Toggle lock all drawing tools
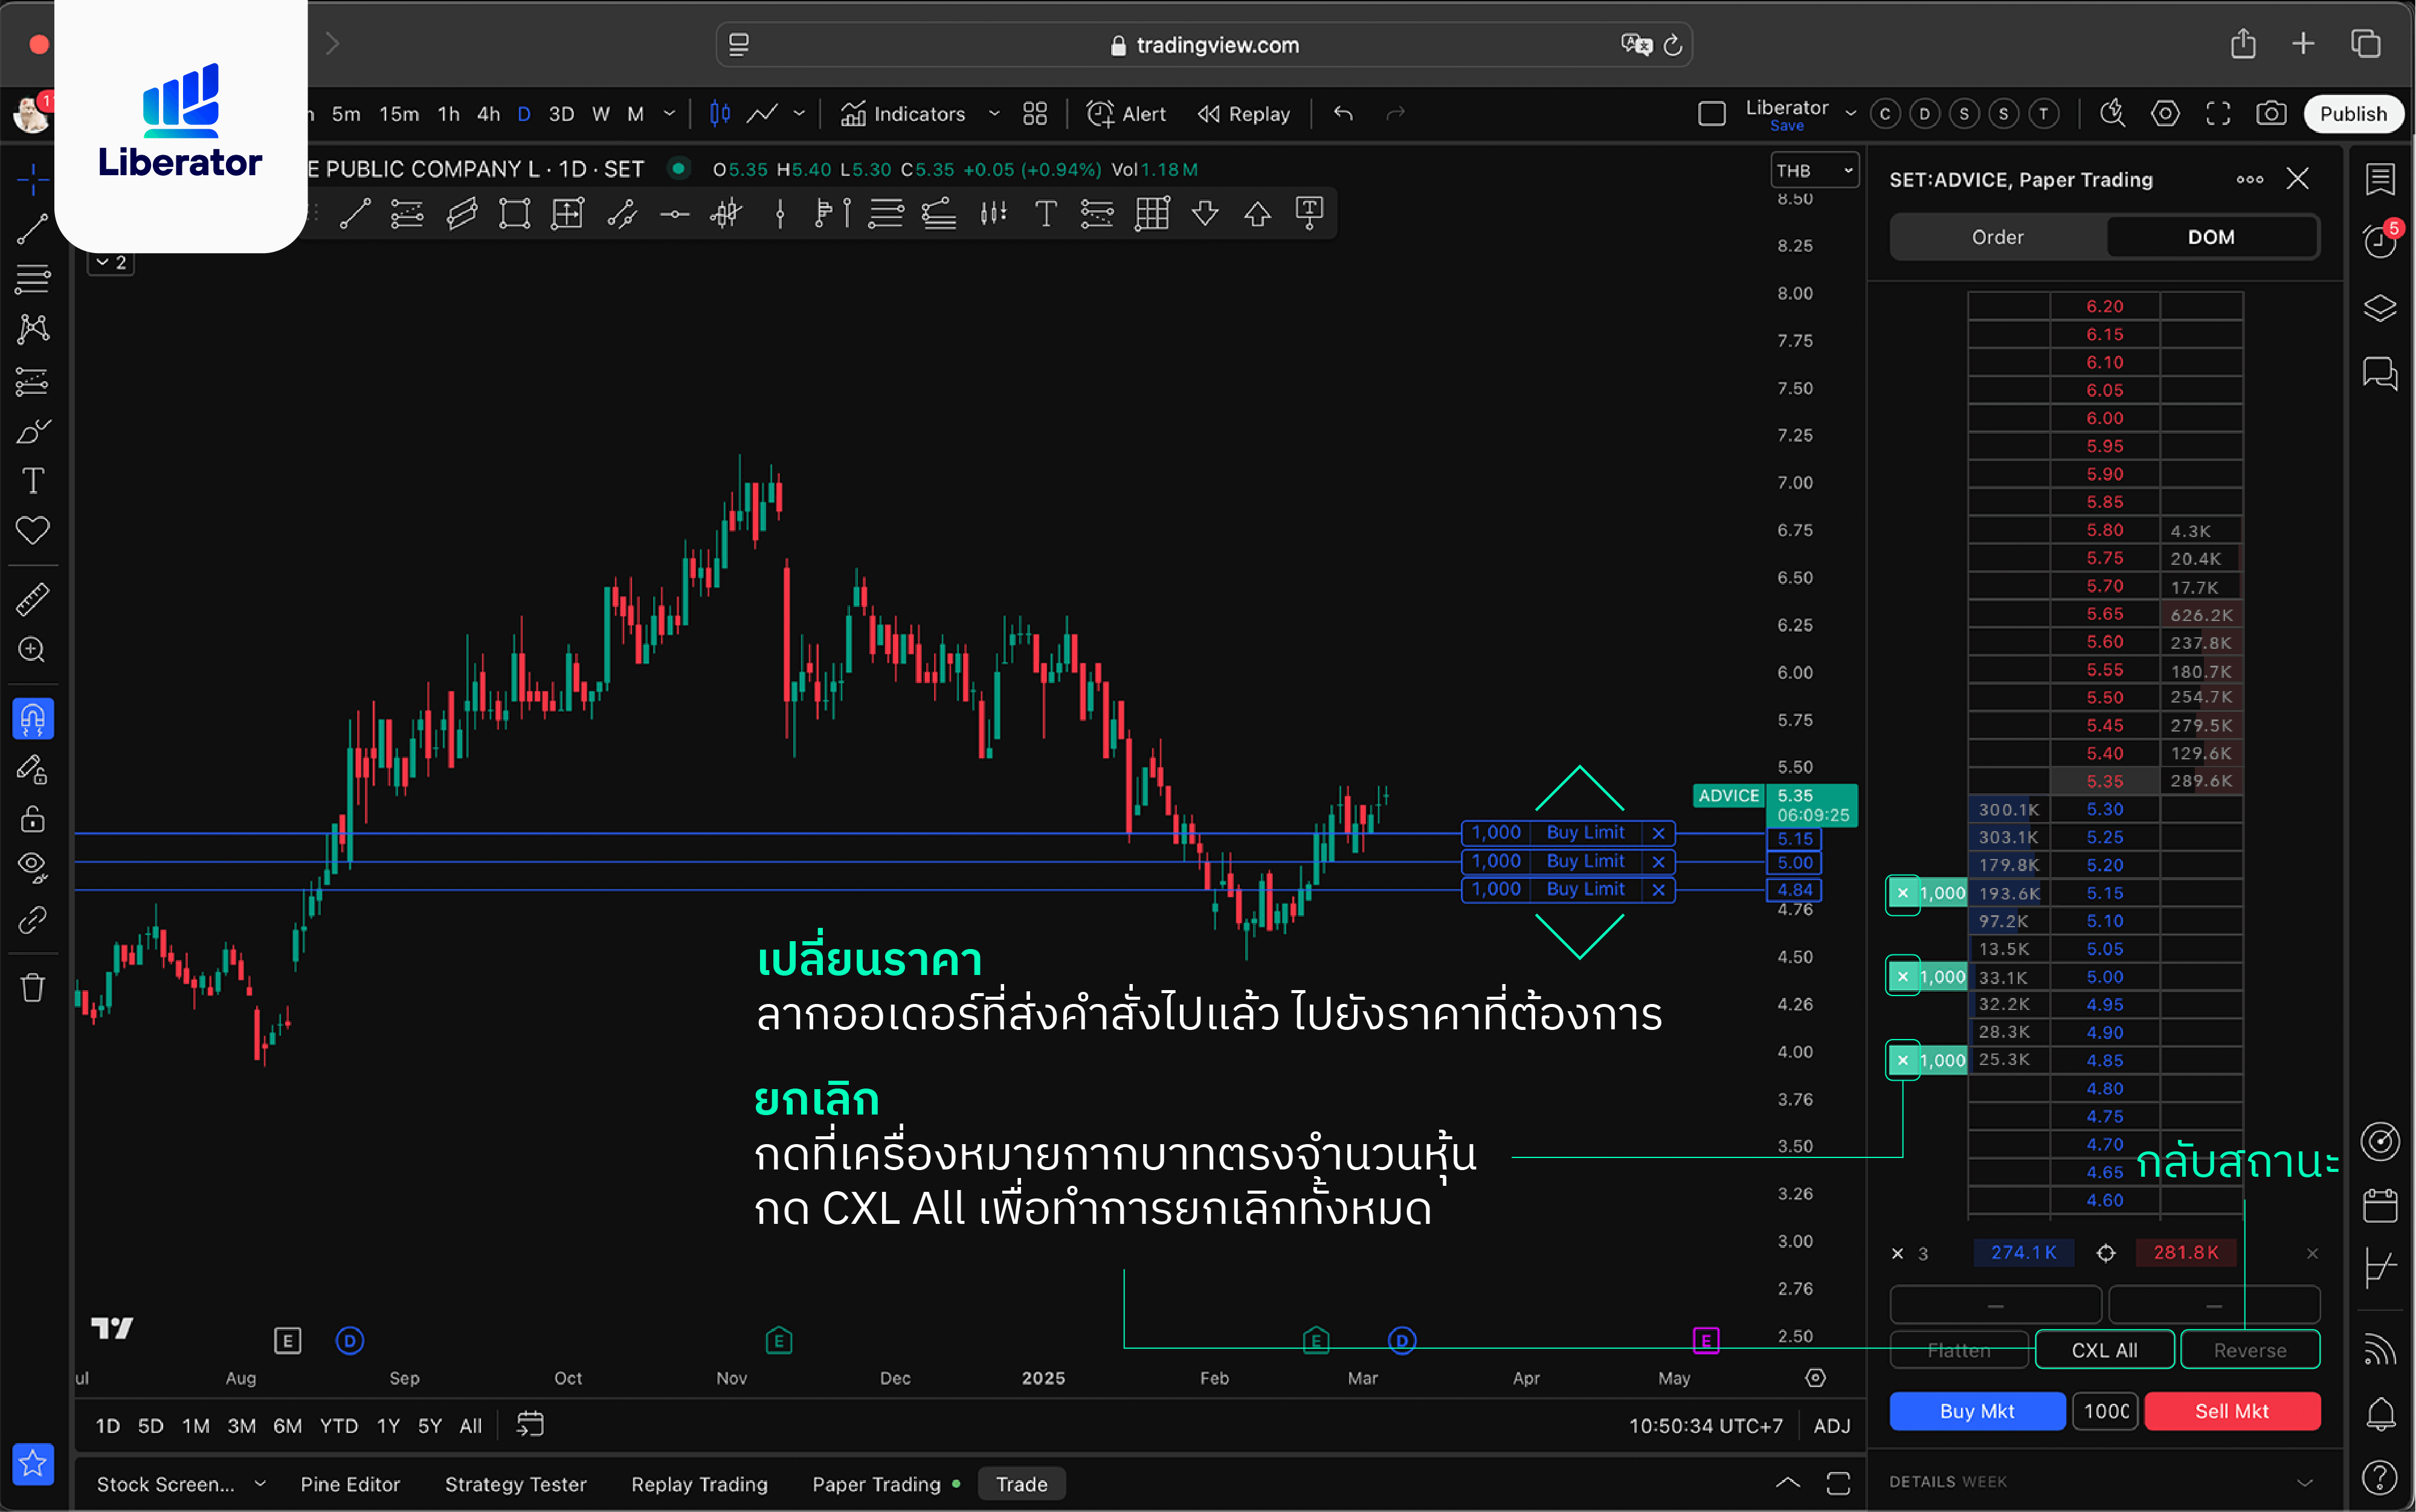The image size is (2416, 1512). (32, 819)
